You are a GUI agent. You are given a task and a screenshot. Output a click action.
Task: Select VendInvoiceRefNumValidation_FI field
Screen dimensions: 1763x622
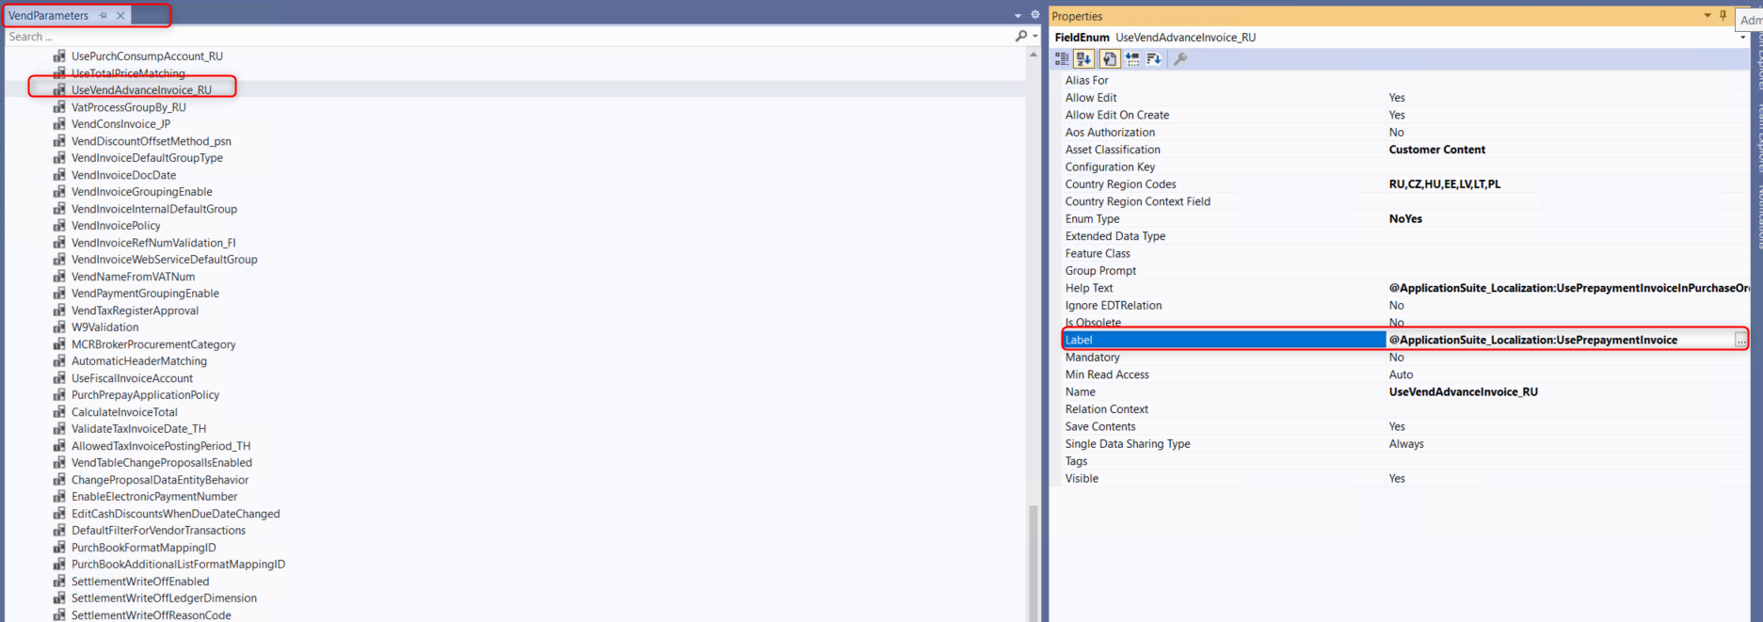point(153,243)
